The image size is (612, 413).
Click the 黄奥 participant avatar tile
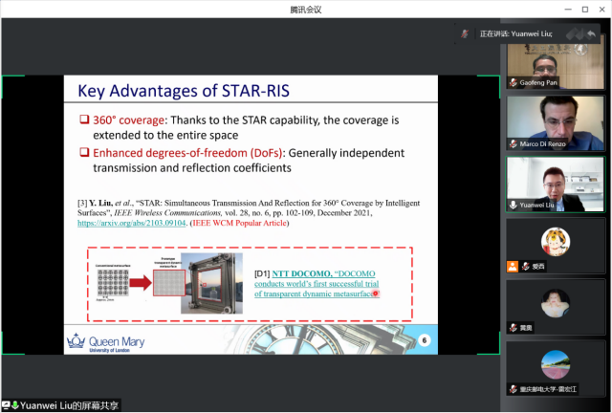pyautogui.click(x=555, y=304)
